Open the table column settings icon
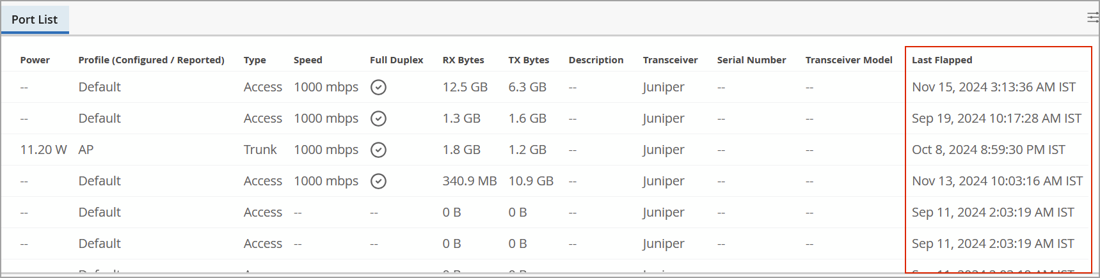 point(1092,17)
